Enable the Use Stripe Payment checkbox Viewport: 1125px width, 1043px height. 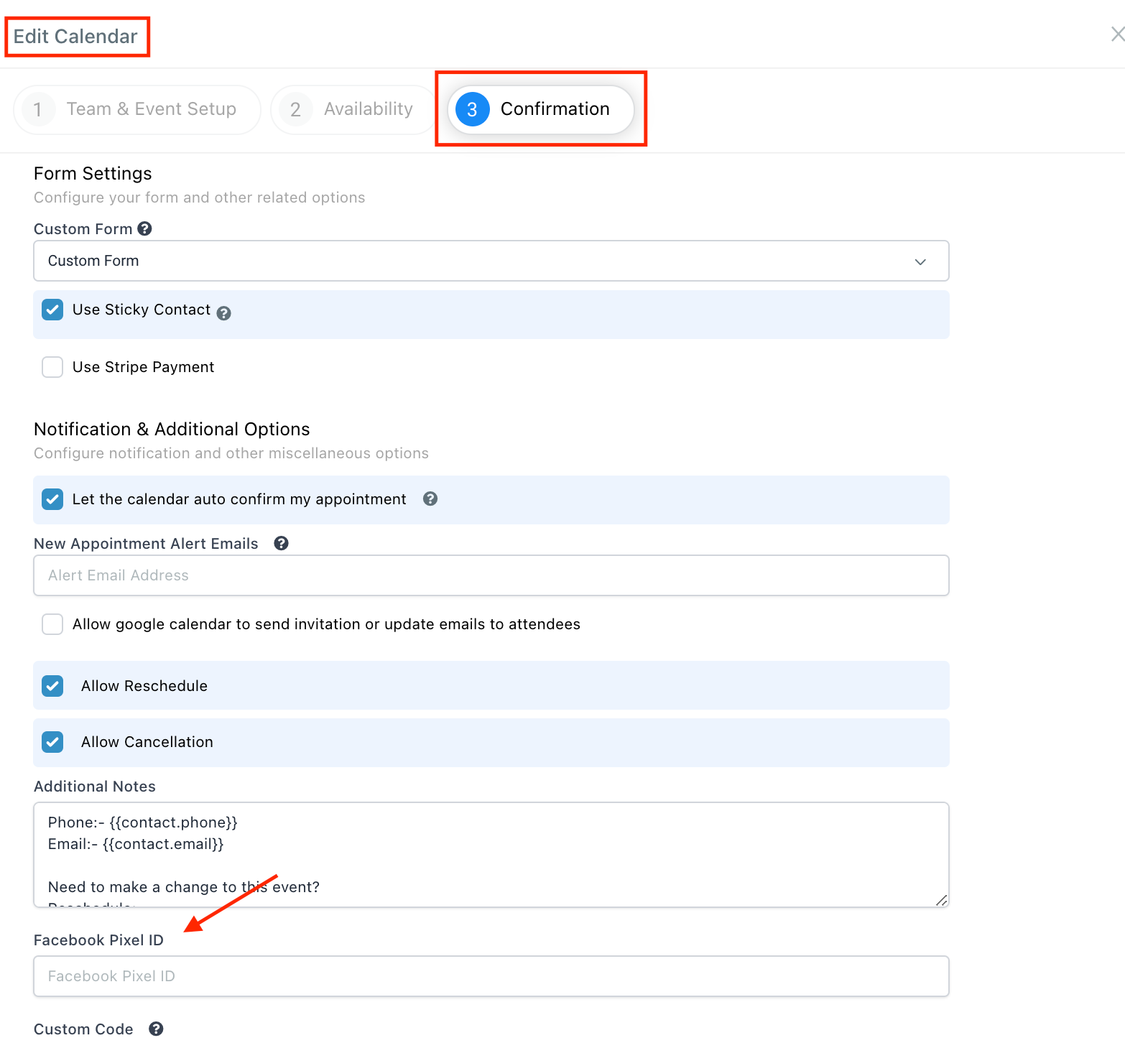coord(52,367)
